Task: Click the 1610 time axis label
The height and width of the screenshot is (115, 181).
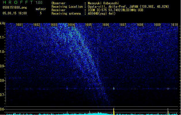Action: 174,25
